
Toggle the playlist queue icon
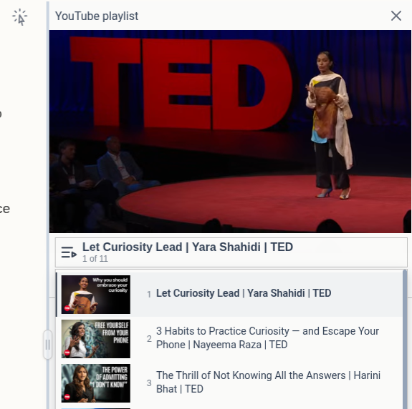pyautogui.click(x=69, y=252)
